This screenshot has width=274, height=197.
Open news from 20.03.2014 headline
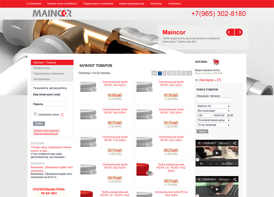point(51,149)
